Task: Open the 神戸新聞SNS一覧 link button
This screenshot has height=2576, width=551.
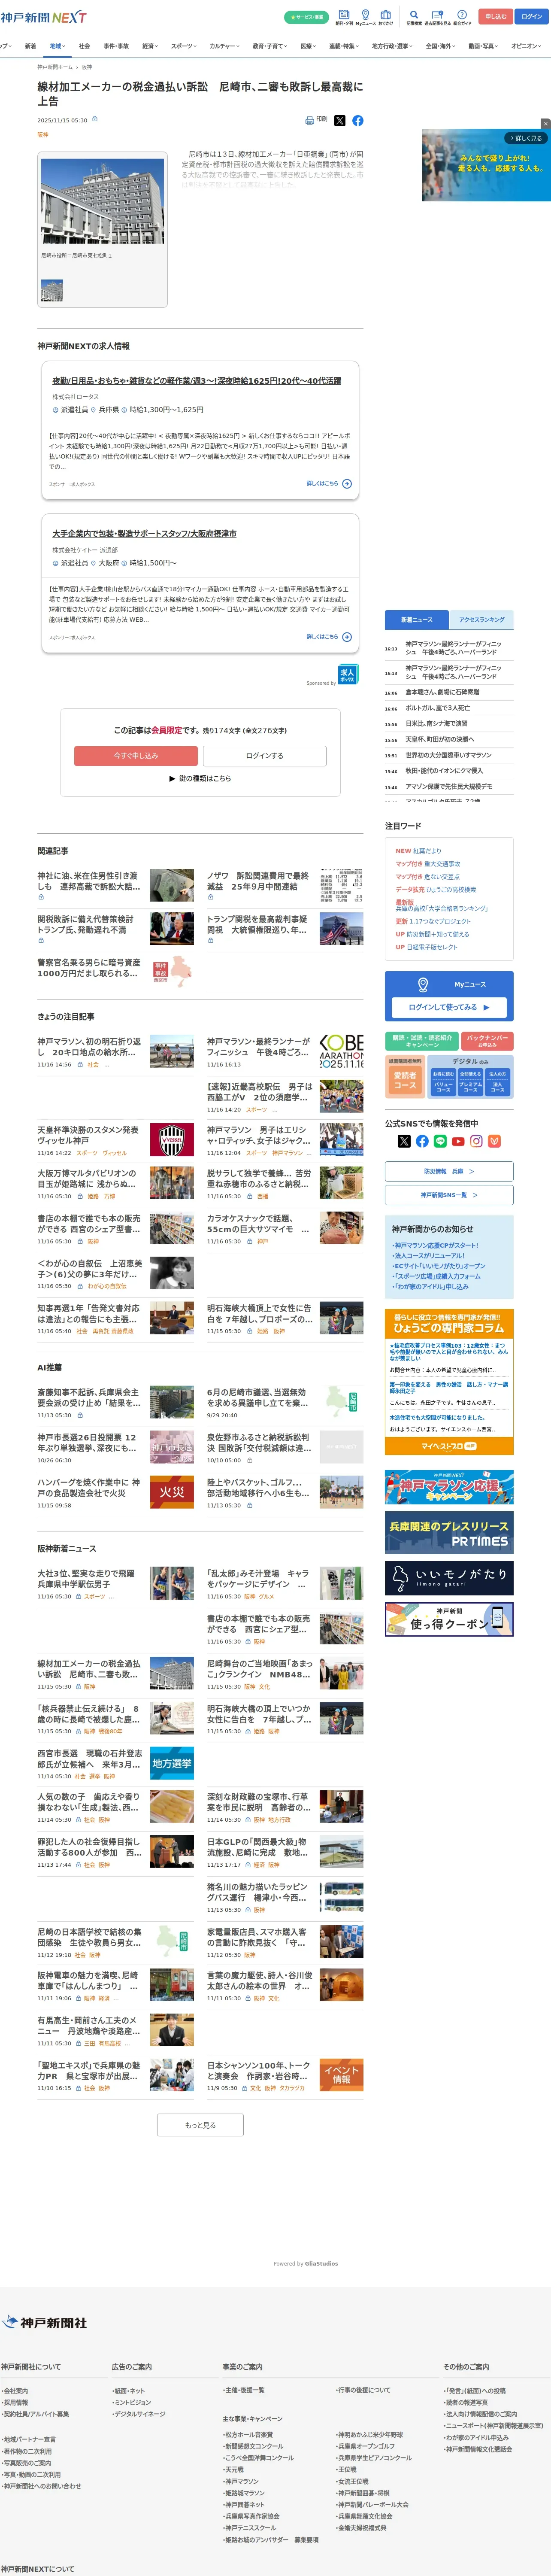Action: pyautogui.click(x=449, y=1195)
